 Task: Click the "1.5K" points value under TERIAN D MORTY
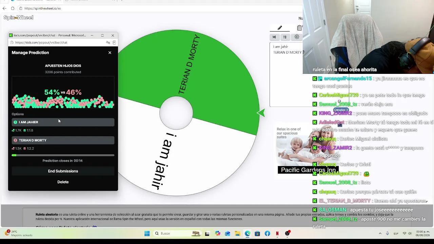coord(18,148)
